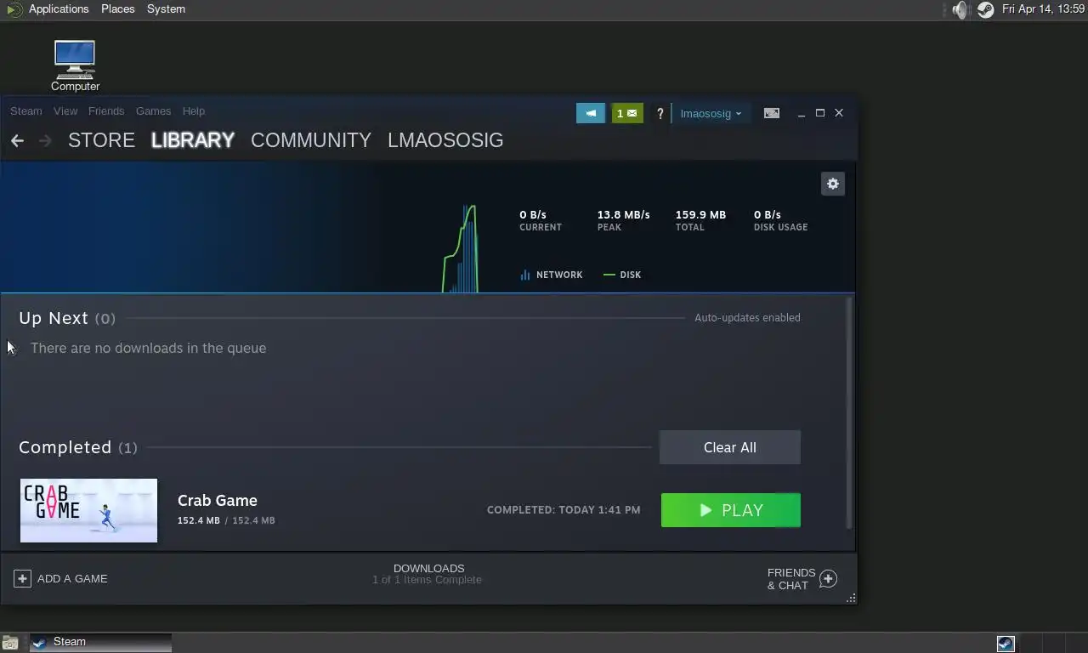
Task: Open the inbox envelope notification
Action: pos(627,113)
